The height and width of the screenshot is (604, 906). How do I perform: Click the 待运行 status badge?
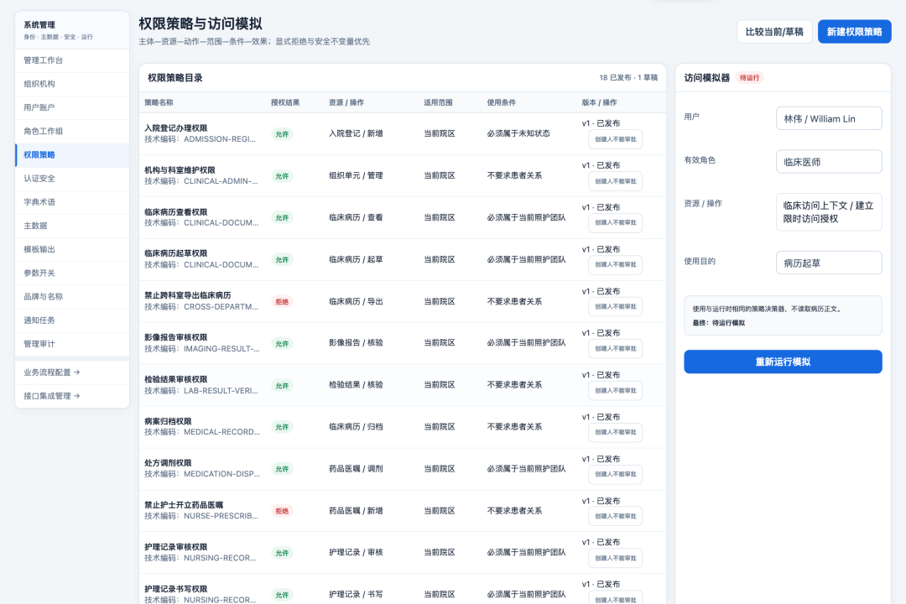pyautogui.click(x=749, y=77)
